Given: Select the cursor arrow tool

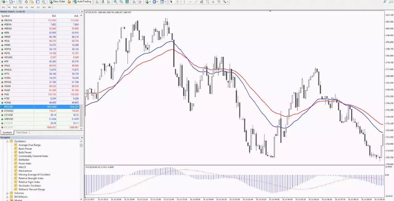Looking at the screenshot, I should point(171,2).
